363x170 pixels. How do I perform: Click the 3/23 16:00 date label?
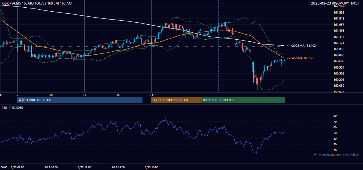pos(151,167)
